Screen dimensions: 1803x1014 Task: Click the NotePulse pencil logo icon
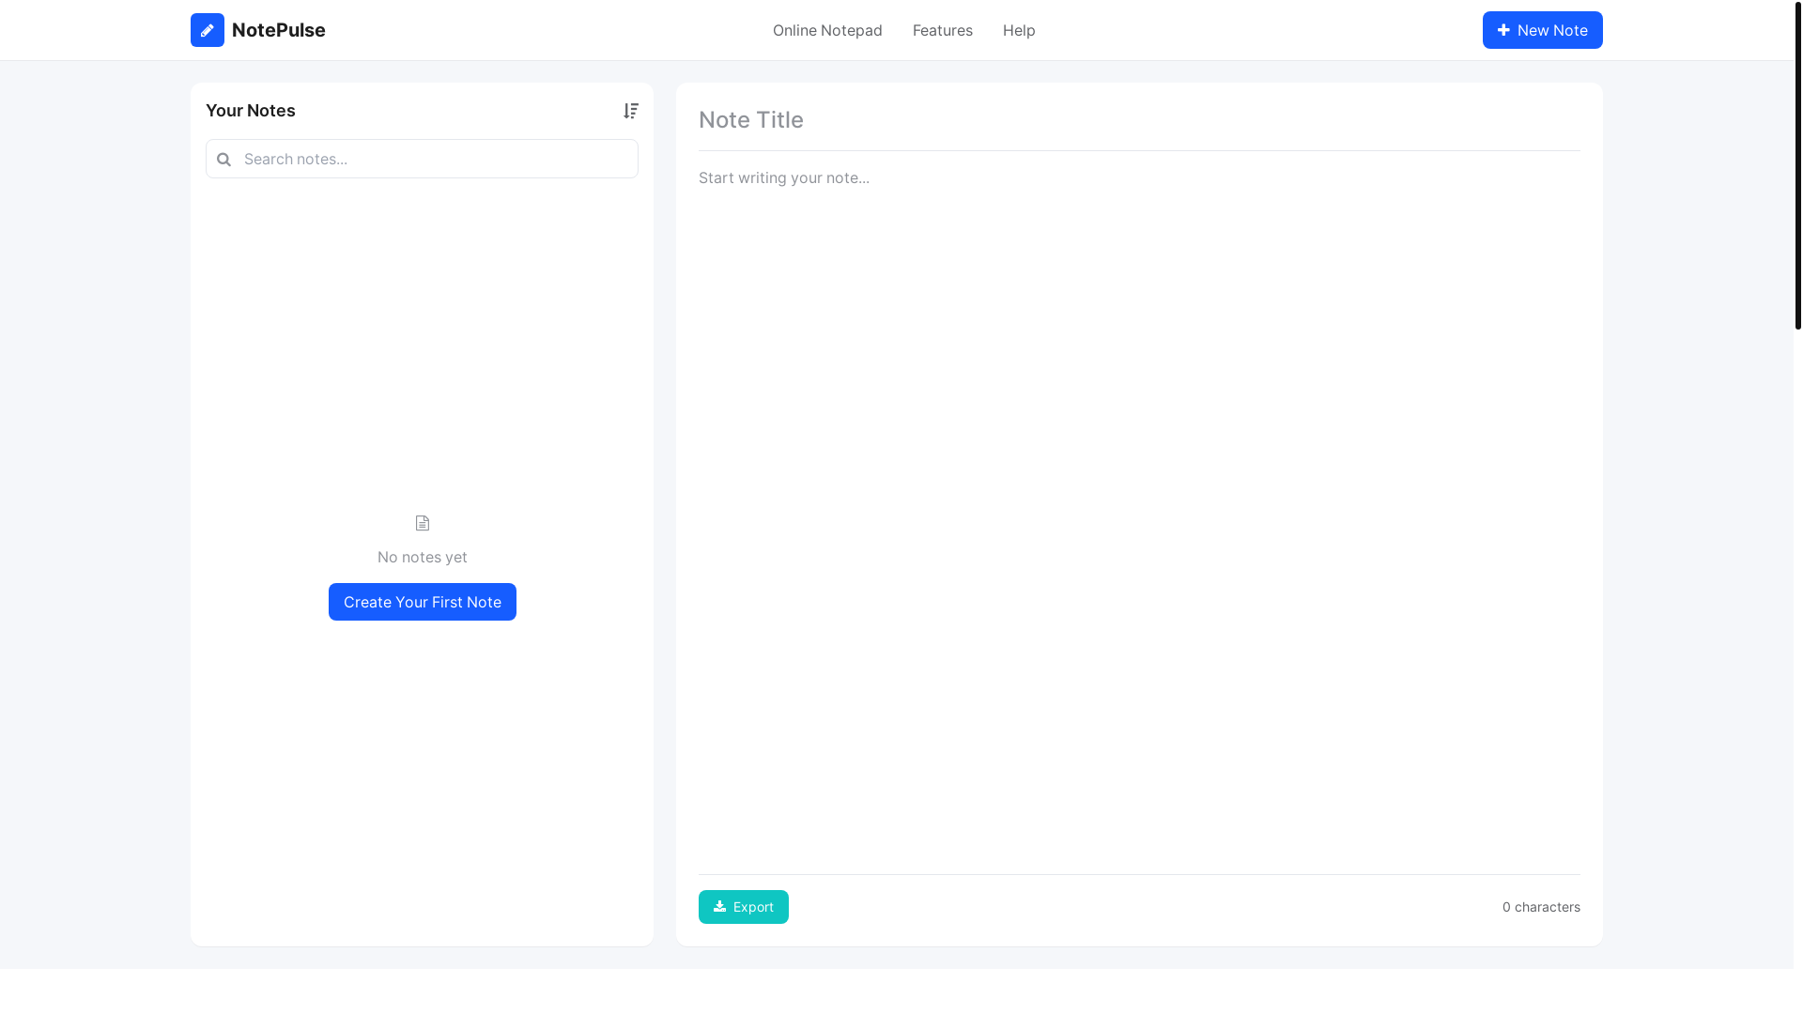tap(208, 30)
